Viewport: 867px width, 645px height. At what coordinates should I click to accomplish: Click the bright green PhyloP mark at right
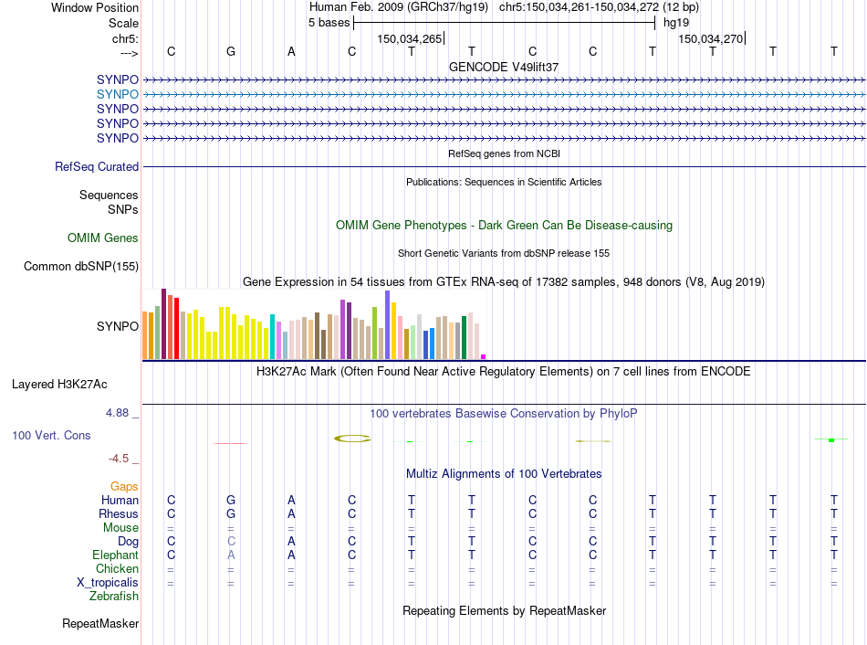tap(831, 440)
